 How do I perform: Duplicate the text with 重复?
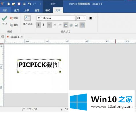pyautogui.click(x=14, y=25)
